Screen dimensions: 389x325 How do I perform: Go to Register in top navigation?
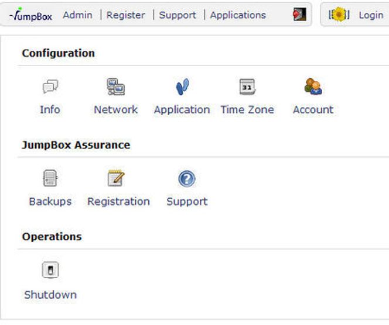(x=126, y=15)
